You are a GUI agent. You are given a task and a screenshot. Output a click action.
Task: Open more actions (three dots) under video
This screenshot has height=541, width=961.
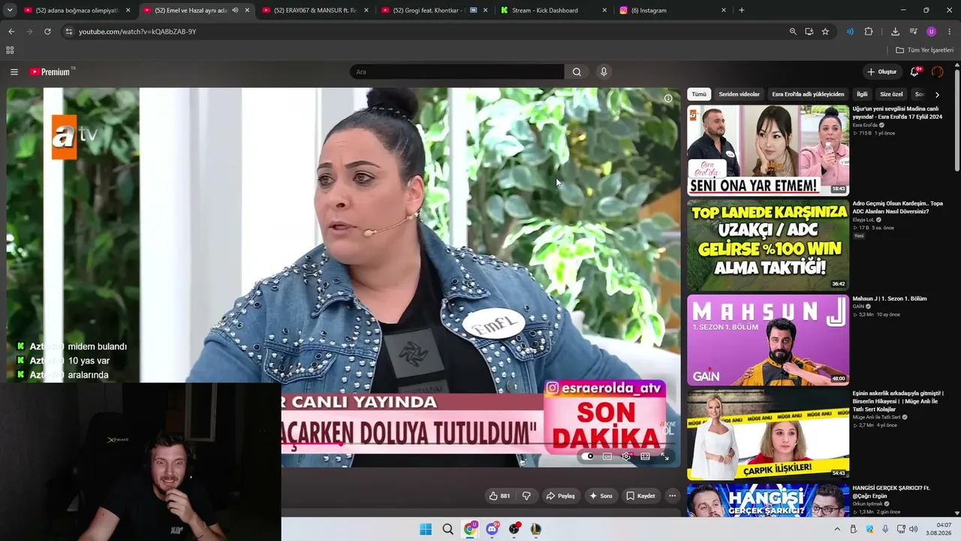point(673,496)
